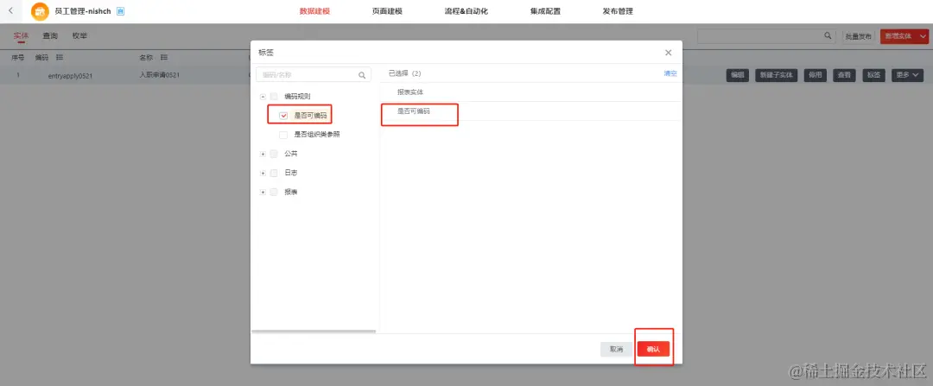This screenshot has width=933, height=386.
Task: Click the orange 员工管理 app logo
Action: click(40, 11)
